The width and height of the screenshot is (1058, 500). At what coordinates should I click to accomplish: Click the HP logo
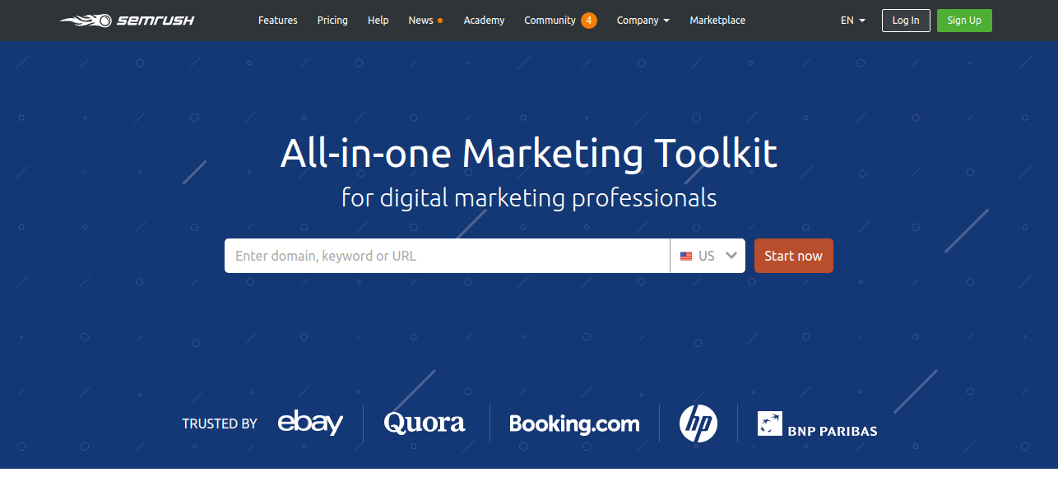coord(698,424)
